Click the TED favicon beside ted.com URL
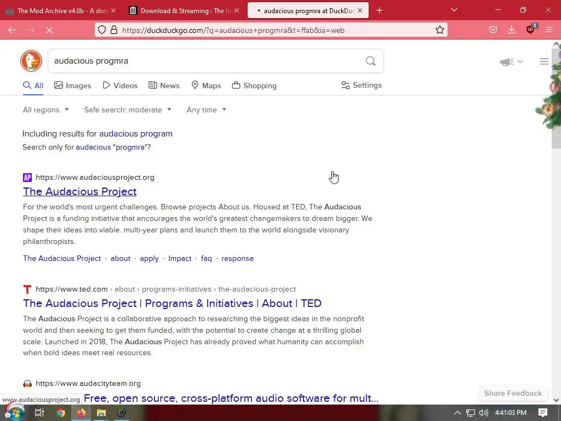561x421 pixels. pos(27,289)
